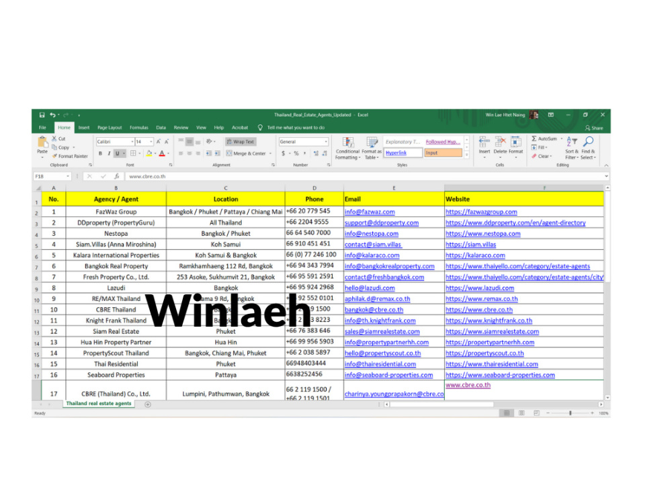Image resolution: width=672 pixels, height=504 pixels.
Task: Switch to Page Layout view in status bar
Action: click(x=521, y=413)
